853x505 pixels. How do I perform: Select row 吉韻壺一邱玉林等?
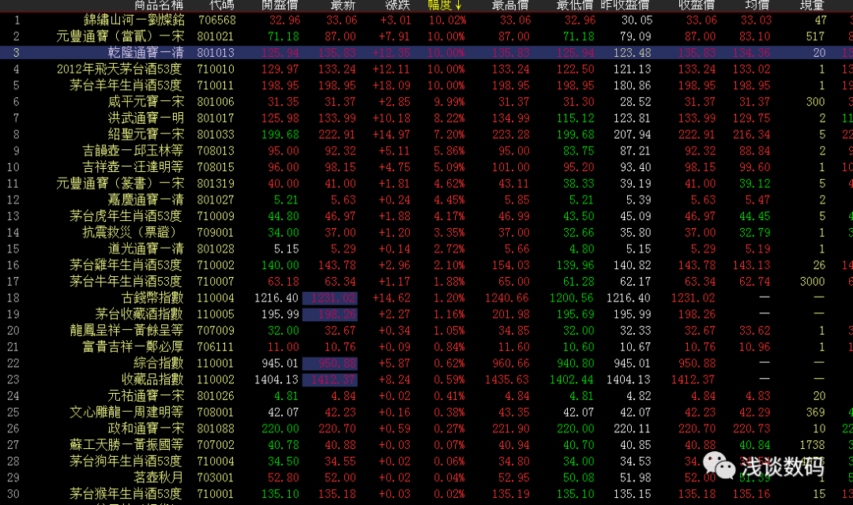[x=426, y=151]
